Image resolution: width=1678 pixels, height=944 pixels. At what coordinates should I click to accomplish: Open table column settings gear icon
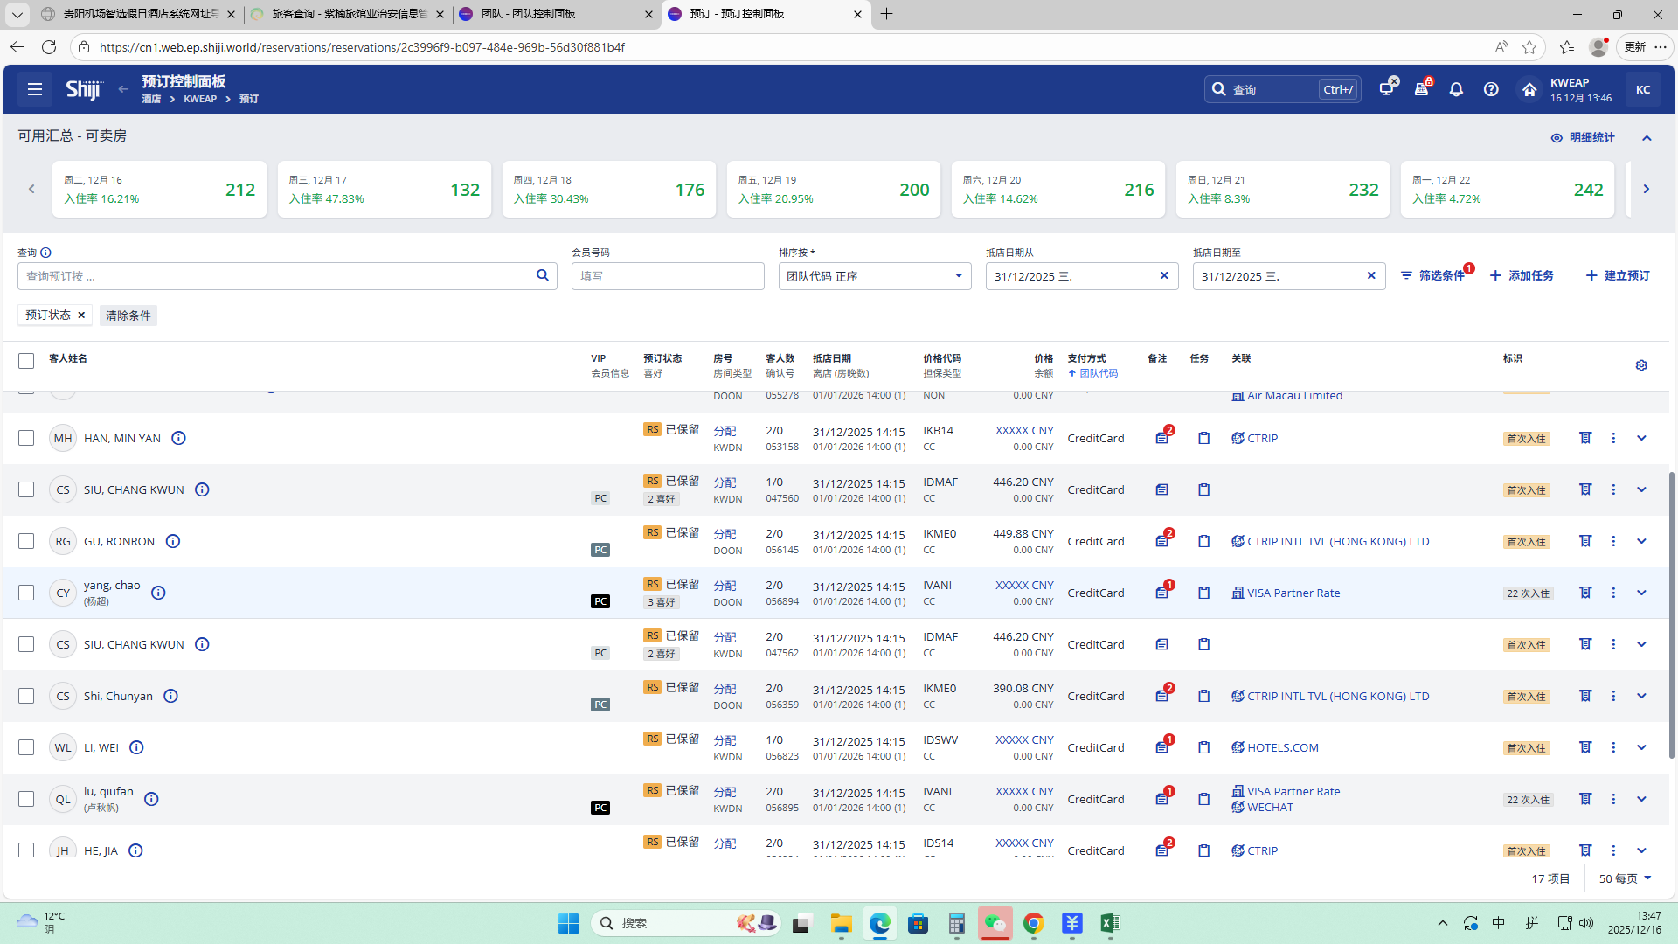coord(1641,365)
